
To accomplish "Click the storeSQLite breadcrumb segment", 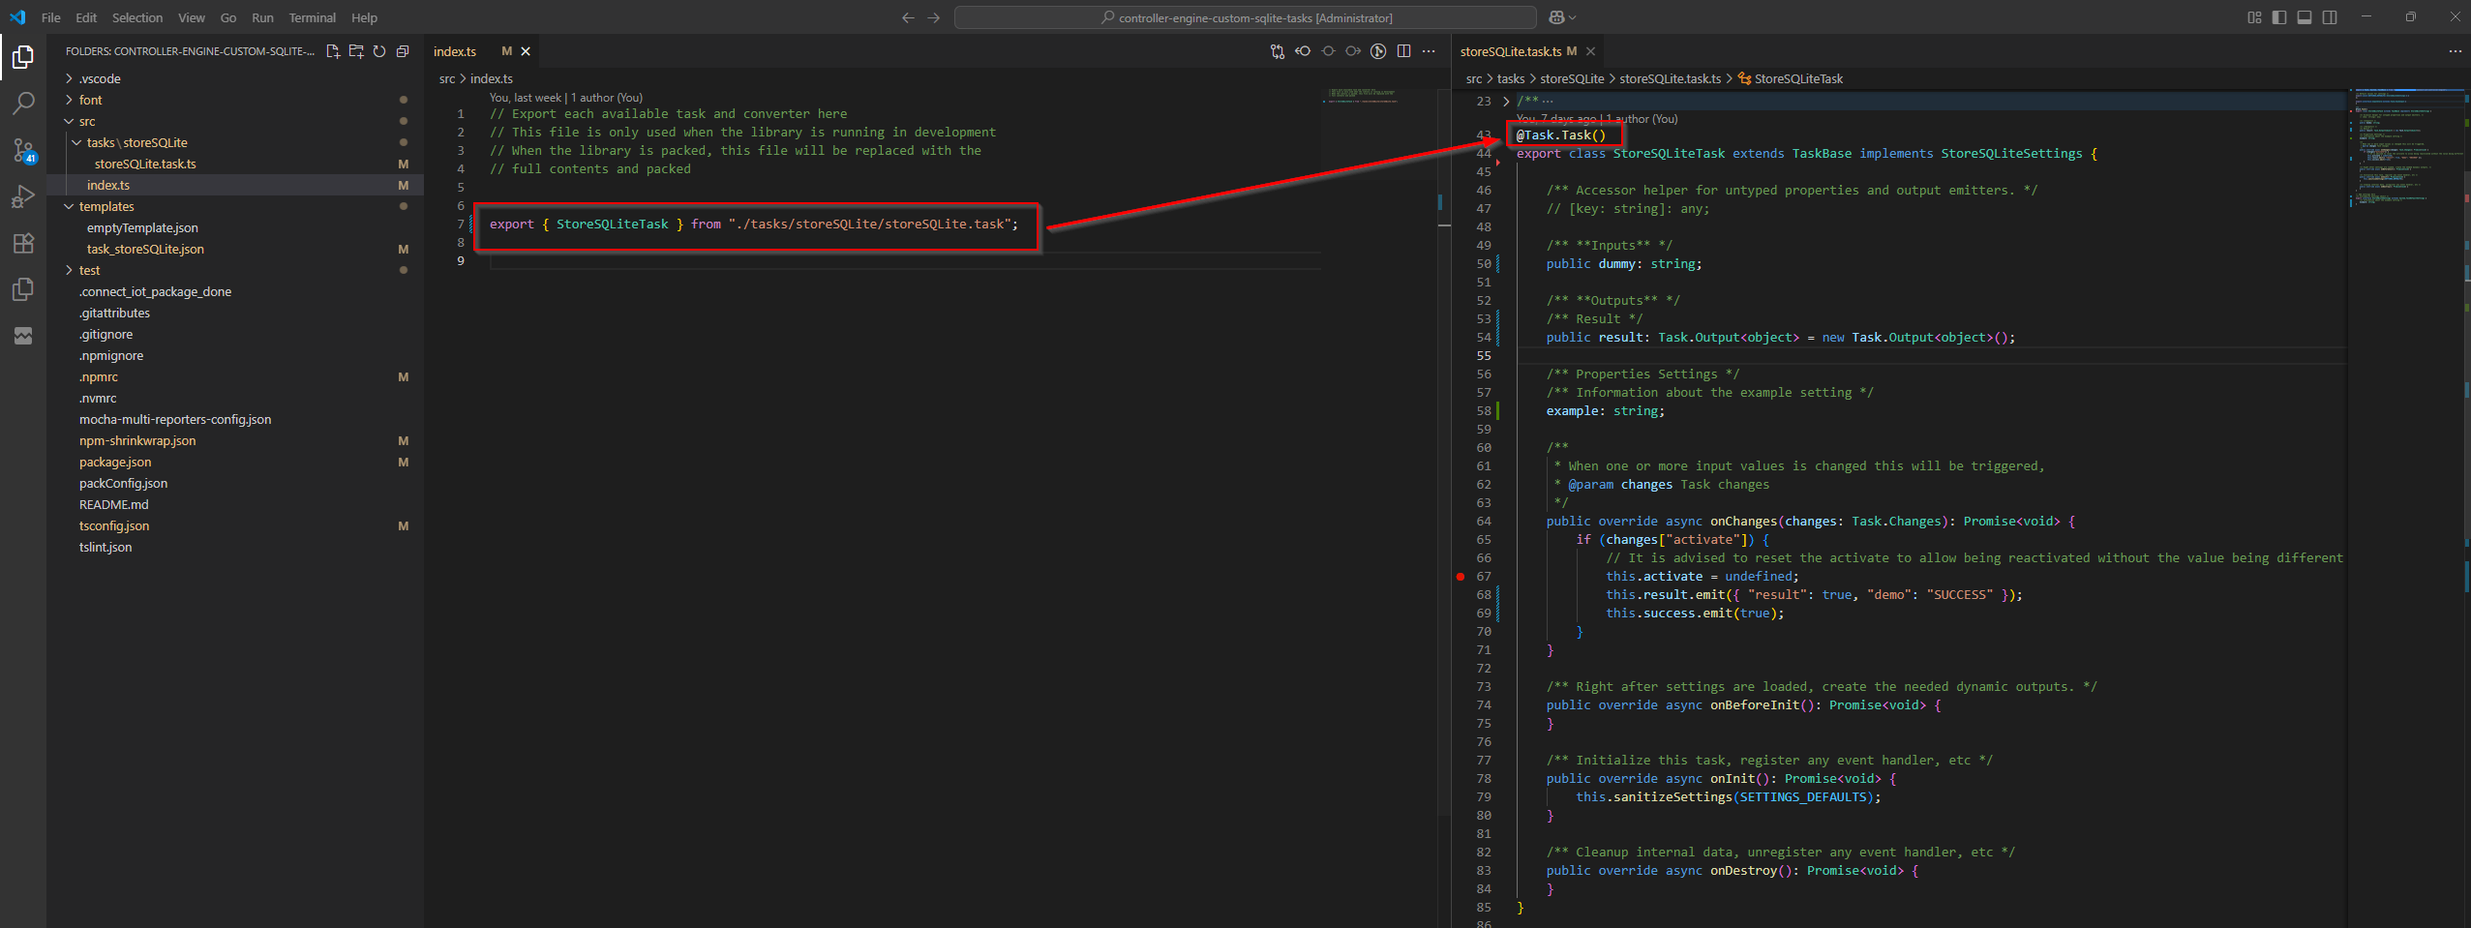I will [1572, 78].
